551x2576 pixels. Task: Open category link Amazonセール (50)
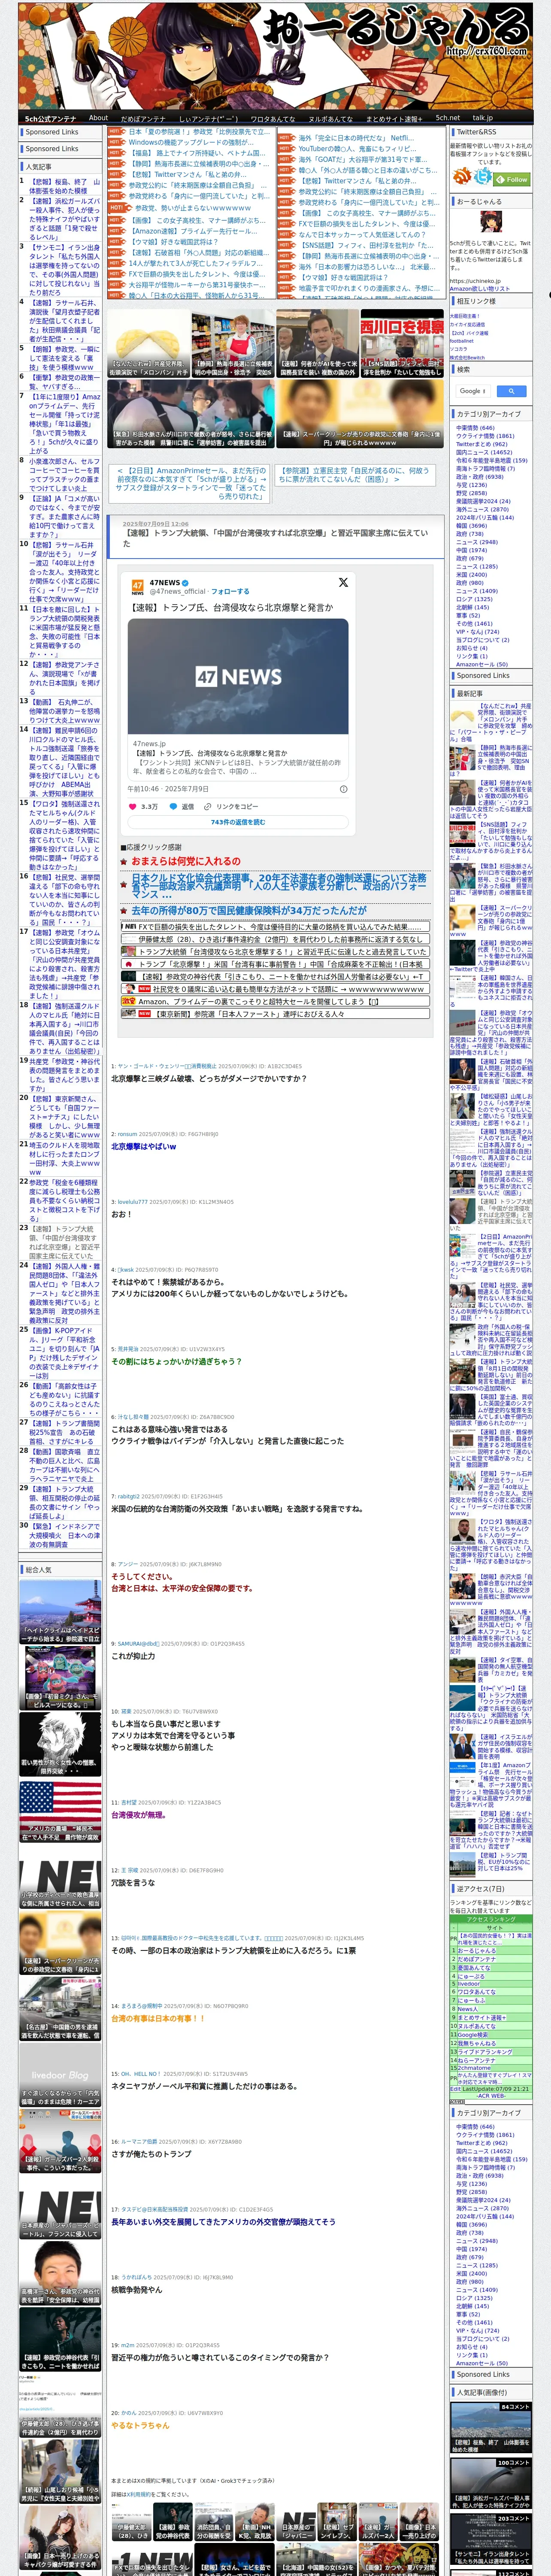pyautogui.click(x=481, y=664)
